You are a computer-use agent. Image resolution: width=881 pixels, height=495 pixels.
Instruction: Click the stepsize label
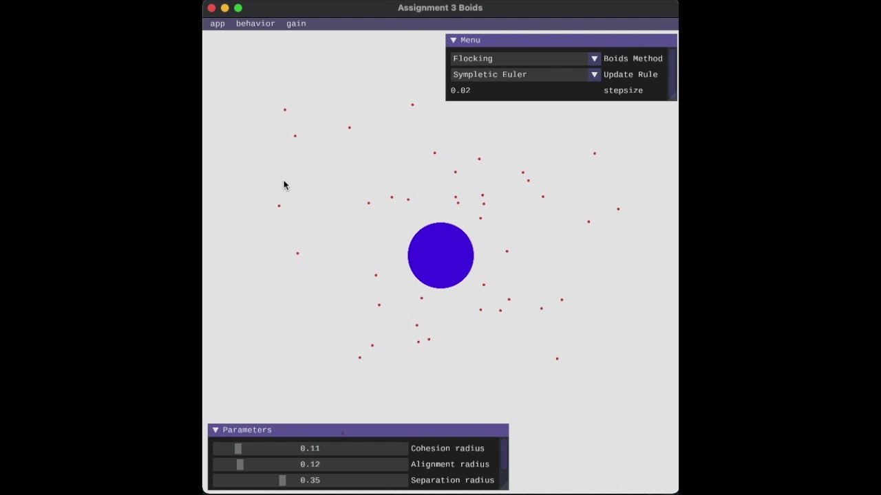(624, 91)
